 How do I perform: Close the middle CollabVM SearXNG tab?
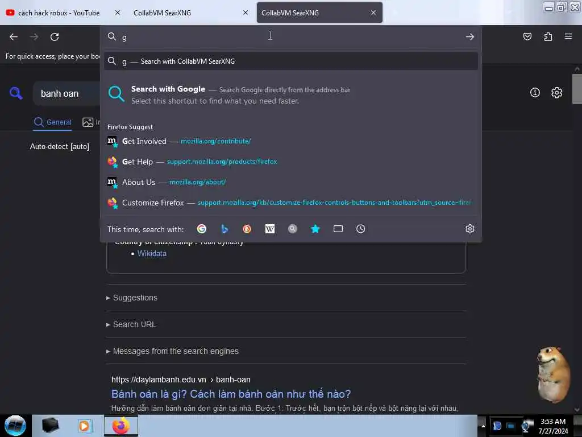click(x=246, y=13)
